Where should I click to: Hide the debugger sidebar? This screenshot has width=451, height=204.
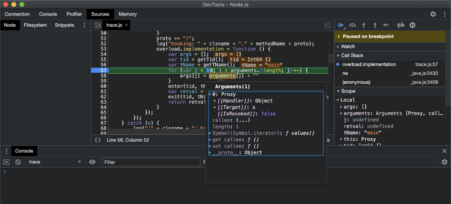click(x=328, y=25)
